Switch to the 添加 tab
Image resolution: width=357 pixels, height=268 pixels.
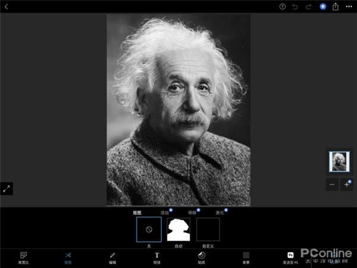pos(165,213)
